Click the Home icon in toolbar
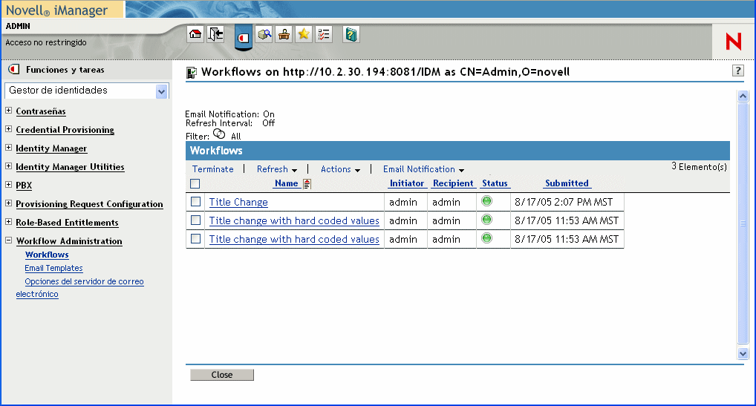The image size is (756, 406). (195, 34)
